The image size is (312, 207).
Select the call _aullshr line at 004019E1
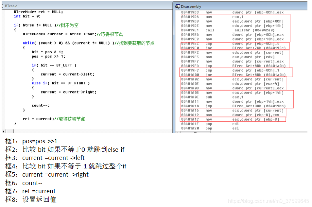[228, 30]
